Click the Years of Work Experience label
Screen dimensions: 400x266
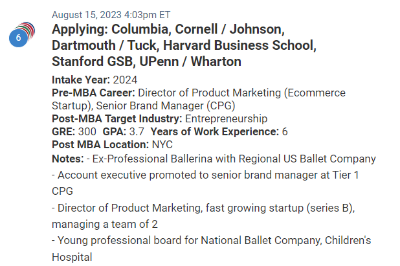click(x=215, y=132)
